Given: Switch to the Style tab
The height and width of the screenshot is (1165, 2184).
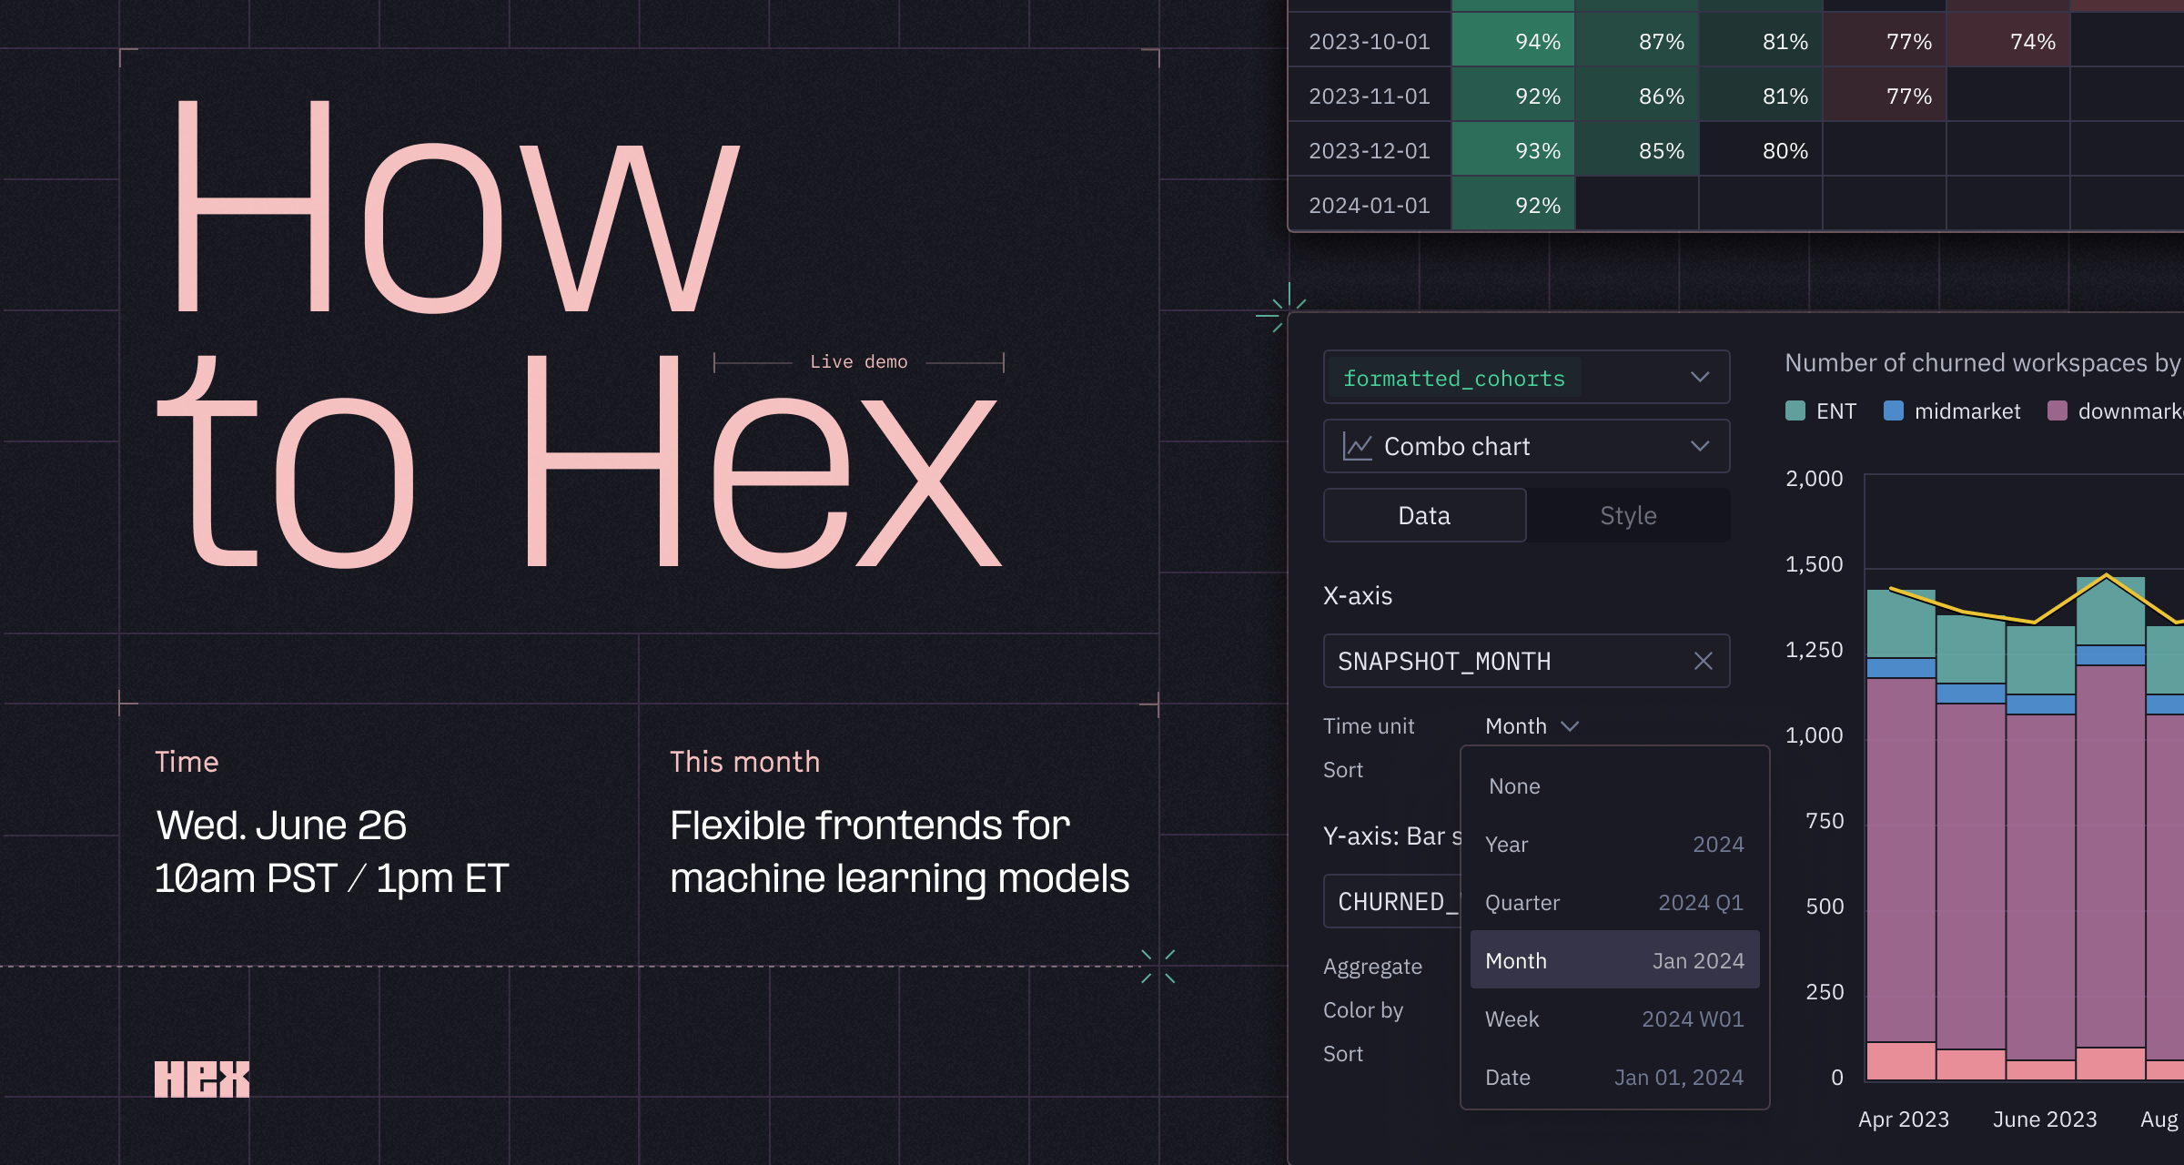Looking at the screenshot, I should (x=1628, y=515).
